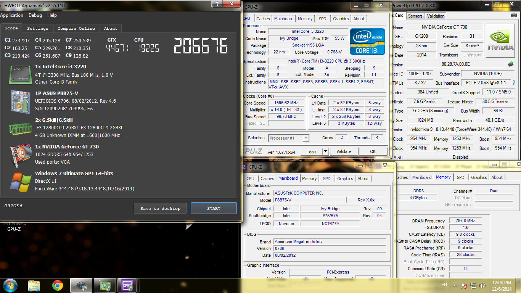Open SPD tab in top CPU-Z window
521x293 pixels.
[x=323, y=19]
